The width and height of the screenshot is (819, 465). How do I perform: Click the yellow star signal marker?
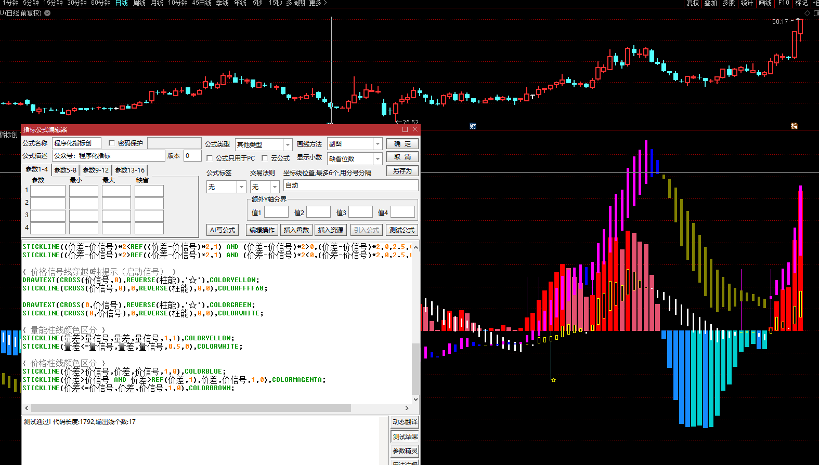(x=553, y=380)
